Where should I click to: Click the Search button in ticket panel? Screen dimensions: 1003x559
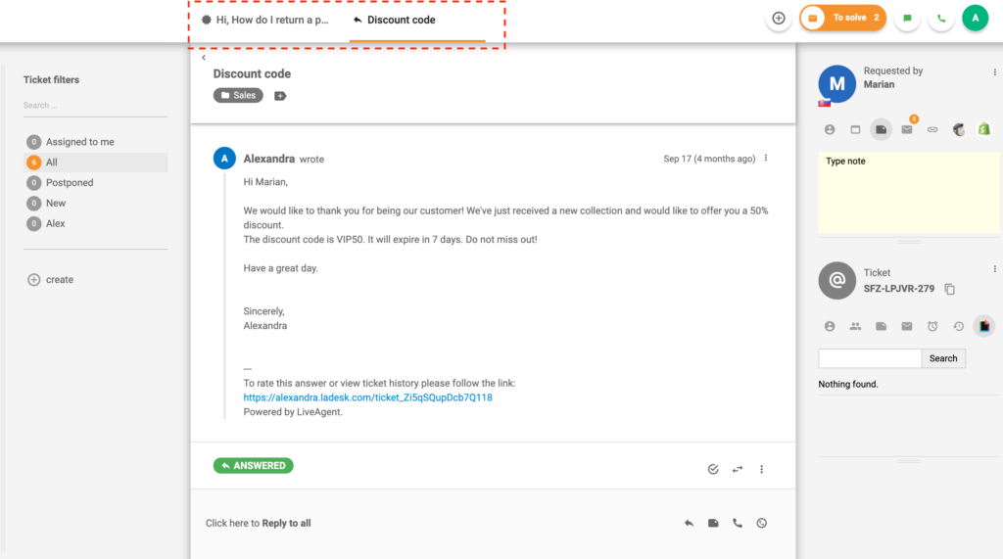pos(943,358)
